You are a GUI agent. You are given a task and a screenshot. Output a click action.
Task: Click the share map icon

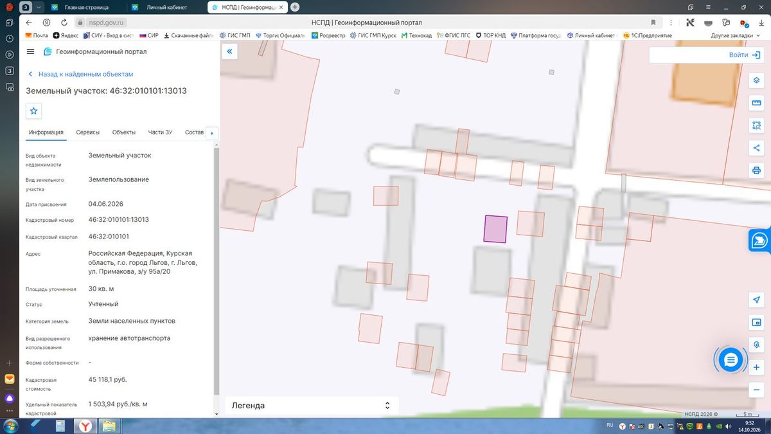point(756,148)
